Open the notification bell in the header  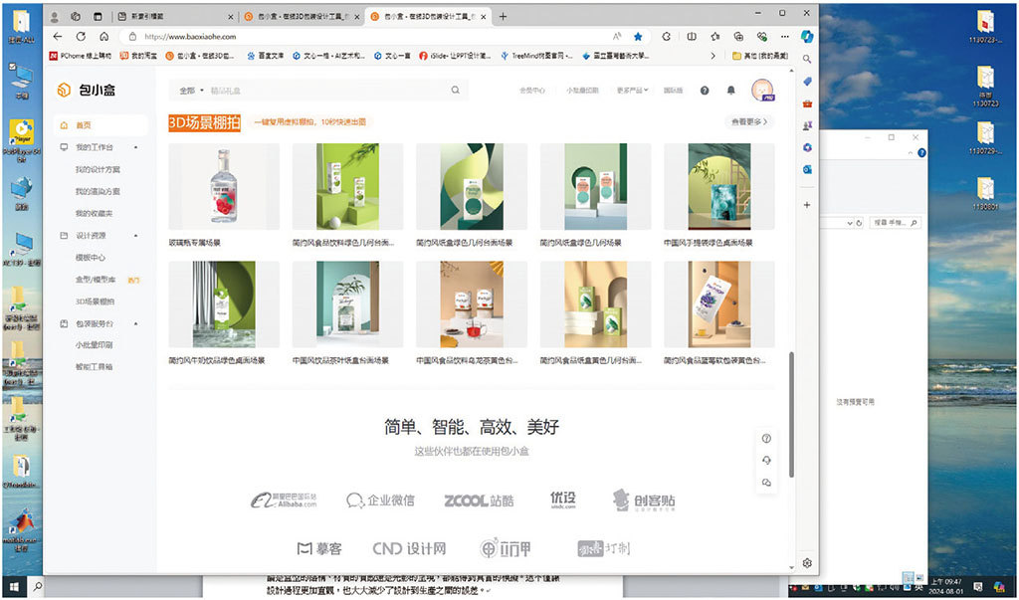(731, 90)
